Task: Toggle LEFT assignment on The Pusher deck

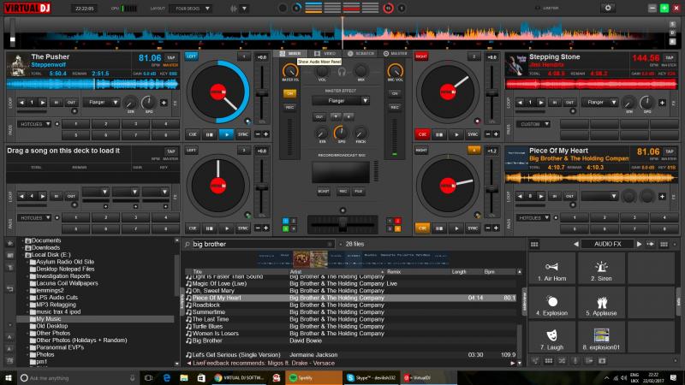Action: [191, 56]
